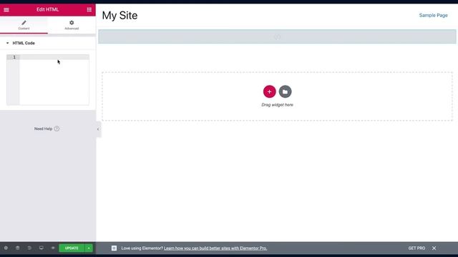Dismiss the Elementor Pro notice bar
This screenshot has width=458, height=257.
coord(434,248)
